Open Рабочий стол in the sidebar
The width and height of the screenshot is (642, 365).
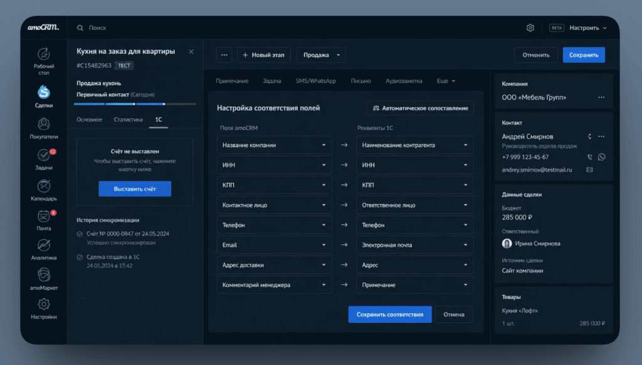[44, 61]
